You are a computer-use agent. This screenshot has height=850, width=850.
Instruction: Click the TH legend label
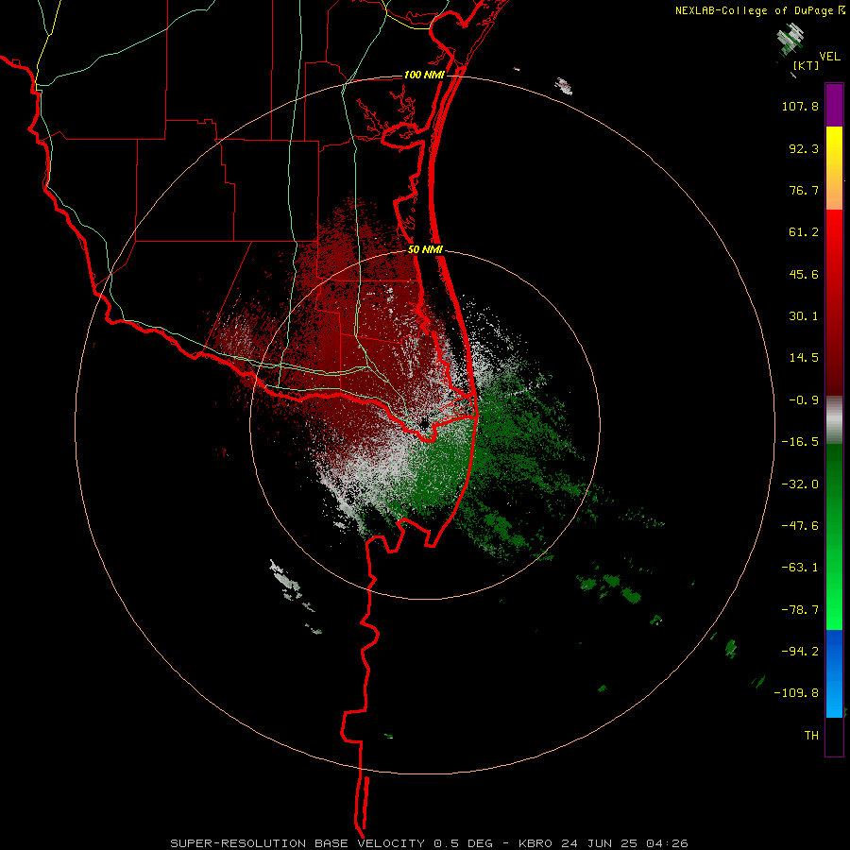(811, 736)
